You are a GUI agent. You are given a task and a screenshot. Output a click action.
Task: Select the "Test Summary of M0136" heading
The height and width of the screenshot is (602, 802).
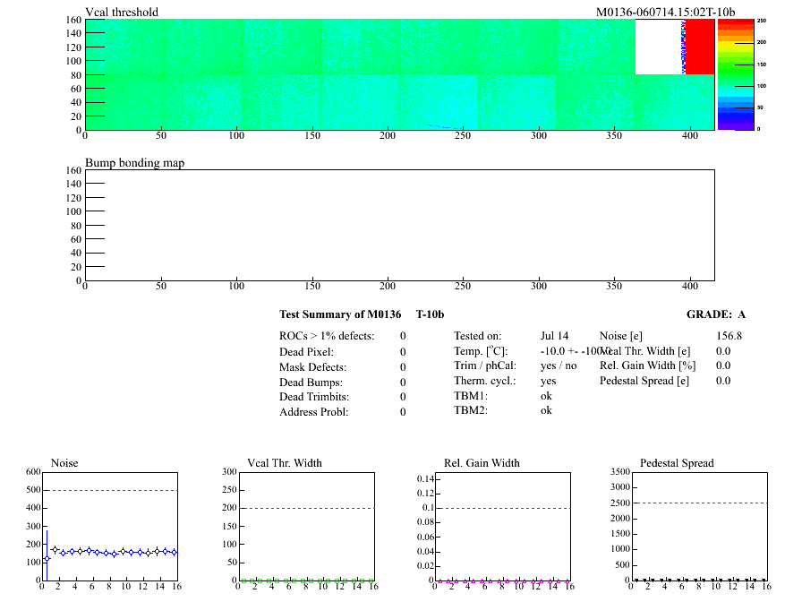(x=340, y=314)
